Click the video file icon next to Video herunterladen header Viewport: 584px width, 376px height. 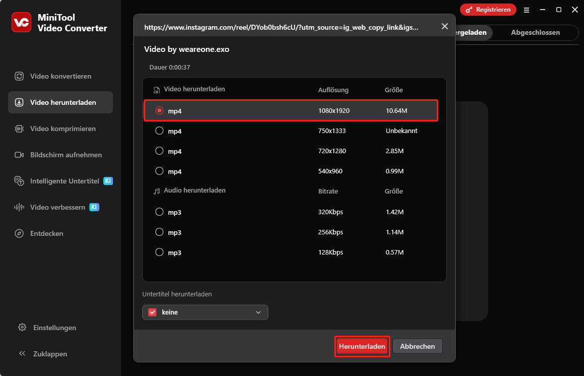point(156,90)
